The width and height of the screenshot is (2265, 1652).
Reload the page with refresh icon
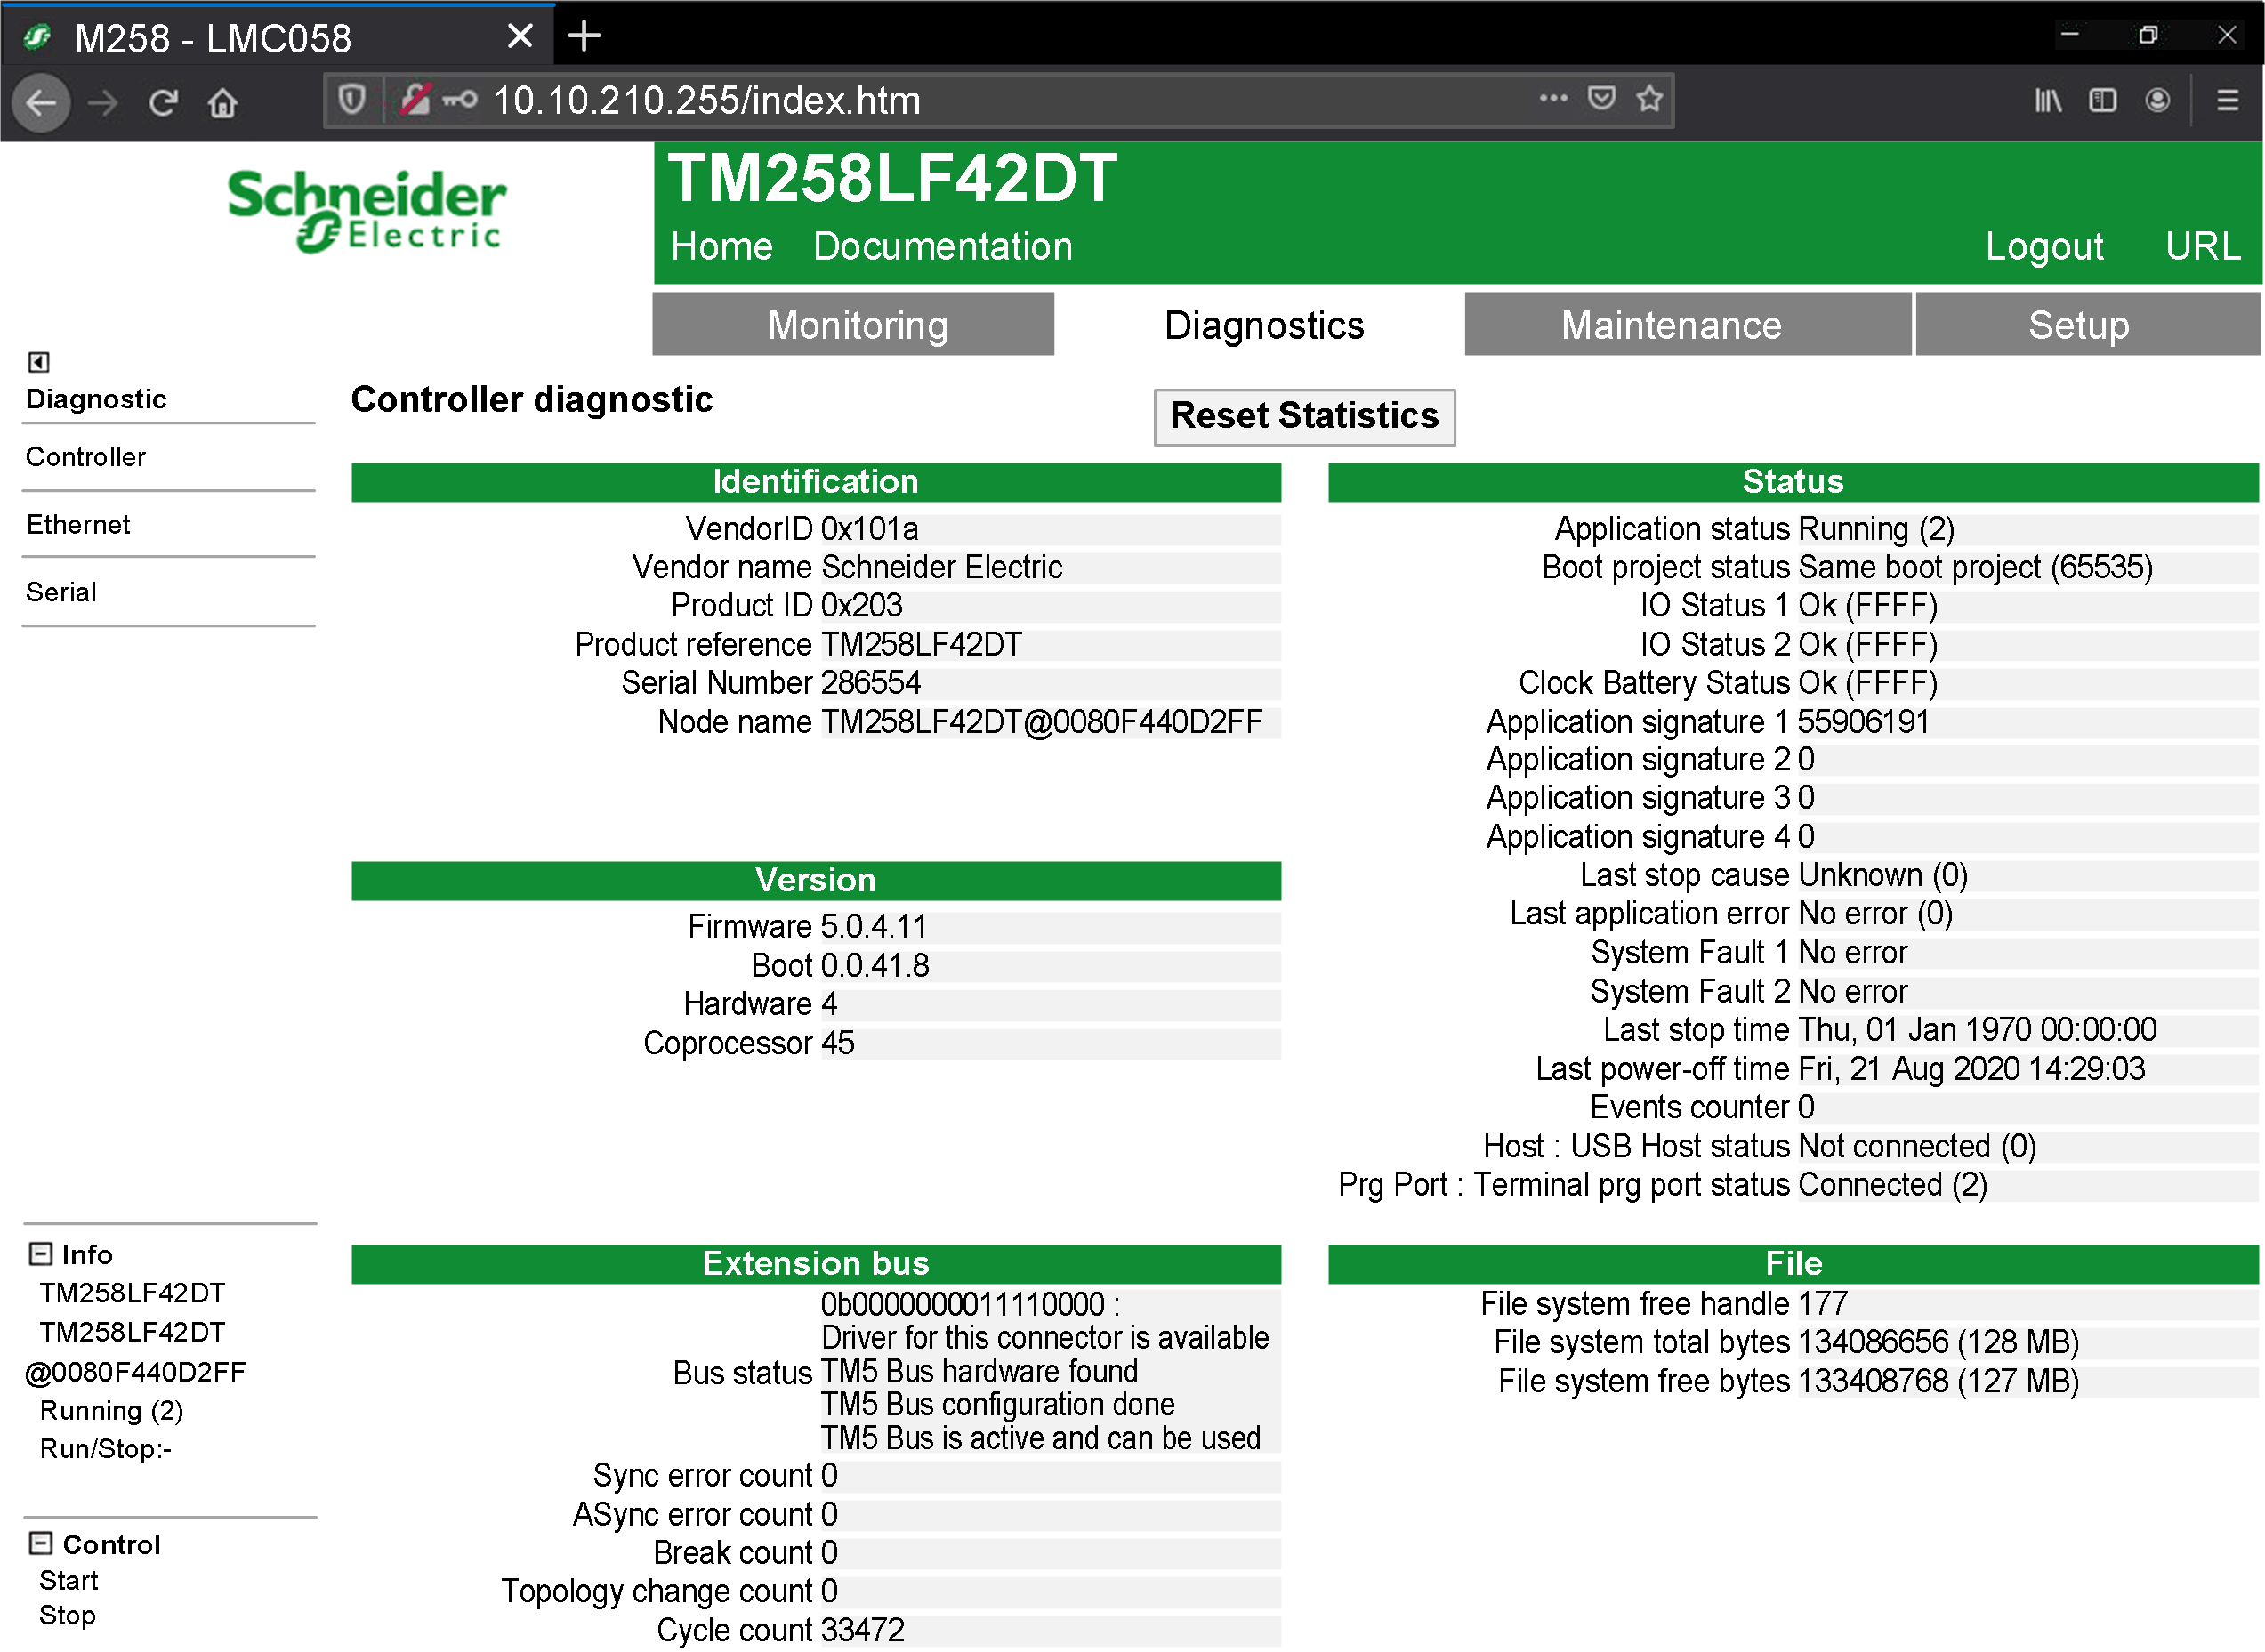coord(163,102)
